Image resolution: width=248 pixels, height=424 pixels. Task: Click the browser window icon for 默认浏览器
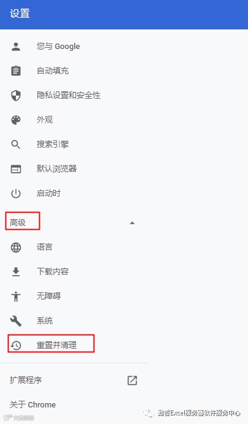[16, 169]
